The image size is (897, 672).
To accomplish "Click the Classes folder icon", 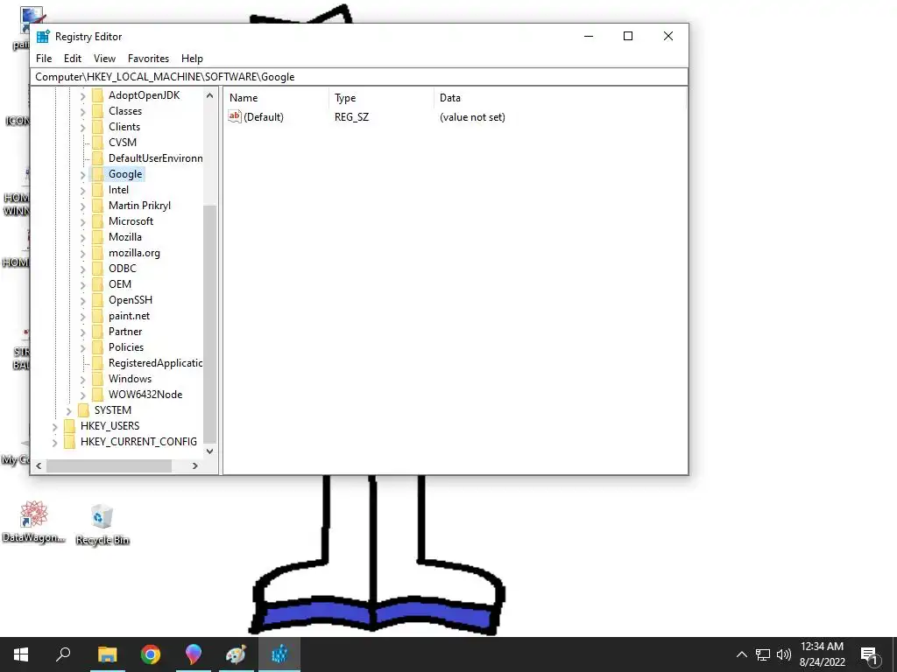I will [98, 111].
